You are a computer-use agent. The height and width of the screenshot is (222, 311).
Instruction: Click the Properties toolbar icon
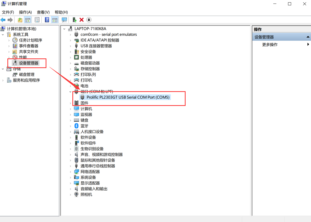pyautogui.click(x=37, y=20)
